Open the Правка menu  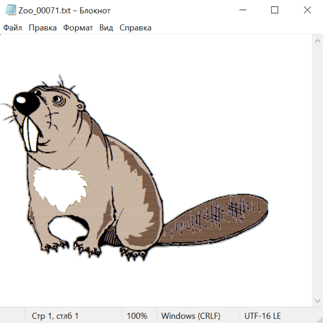(x=43, y=28)
